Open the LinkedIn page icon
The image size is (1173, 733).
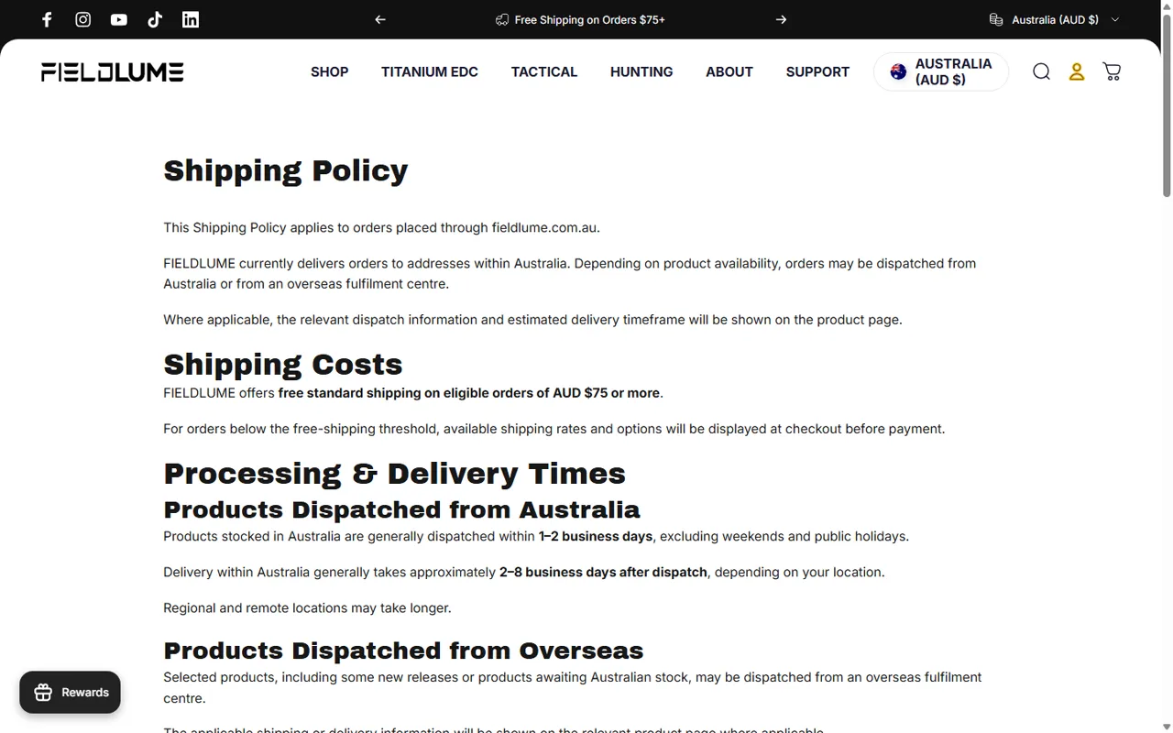(191, 19)
